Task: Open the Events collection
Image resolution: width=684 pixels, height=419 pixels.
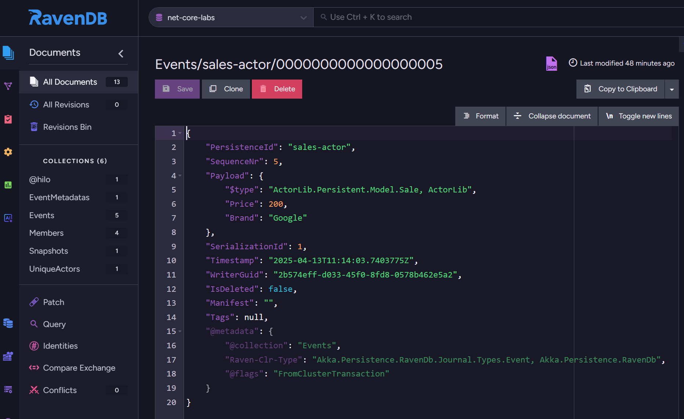Action: pos(42,216)
